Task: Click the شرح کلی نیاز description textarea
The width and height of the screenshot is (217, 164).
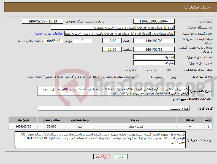Action: 113,91
